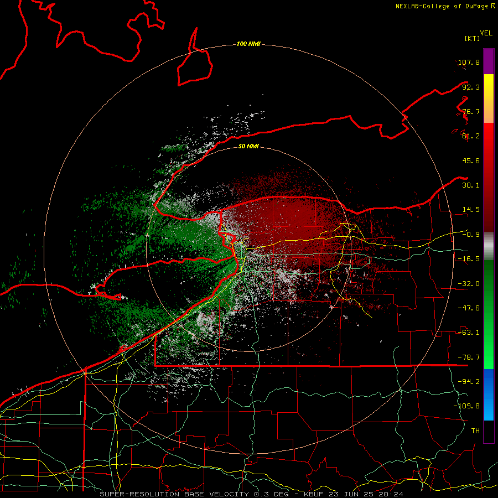This screenshot has height=498, width=498.
Task: Click the Super-Resolution Base Velocity caption
Action: pos(252,494)
